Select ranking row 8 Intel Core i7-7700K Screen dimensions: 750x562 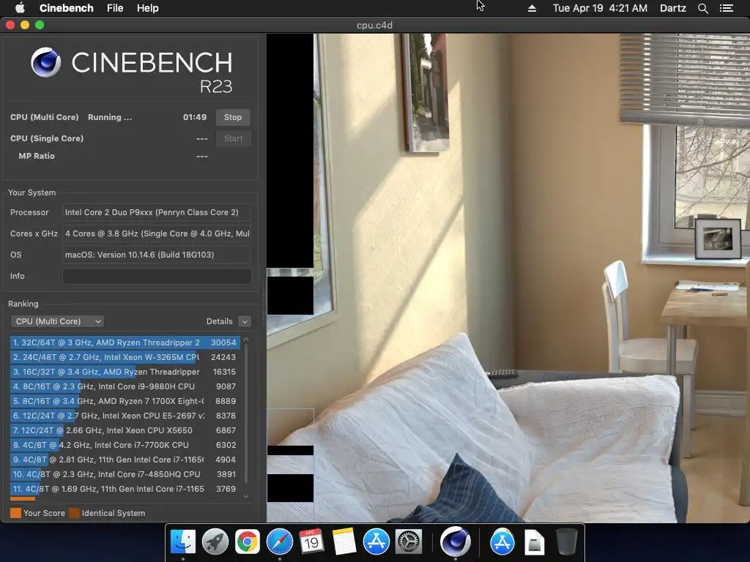coord(125,445)
